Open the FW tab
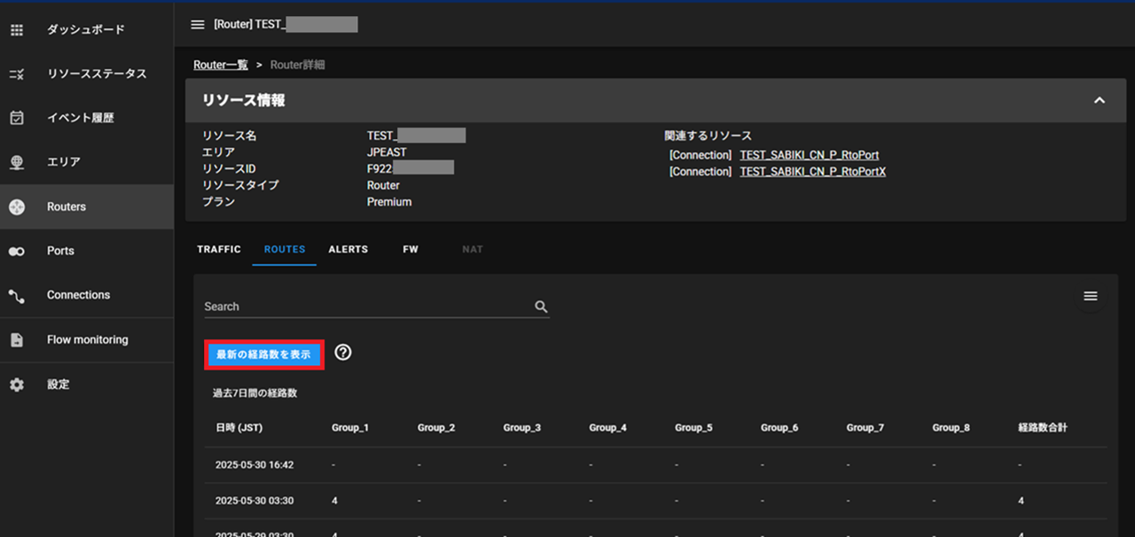The image size is (1135, 537). pos(411,250)
